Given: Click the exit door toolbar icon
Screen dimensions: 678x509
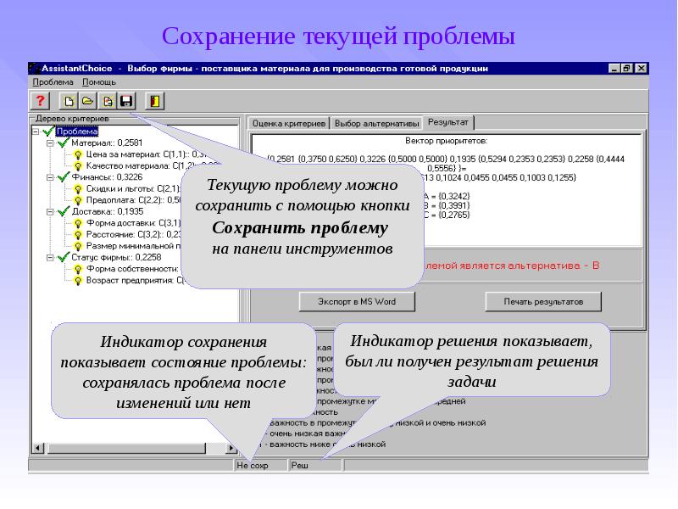Looking at the screenshot, I should (x=155, y=101).
